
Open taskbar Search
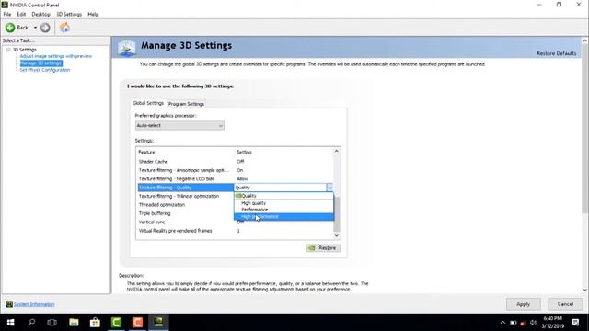(31, 323)
